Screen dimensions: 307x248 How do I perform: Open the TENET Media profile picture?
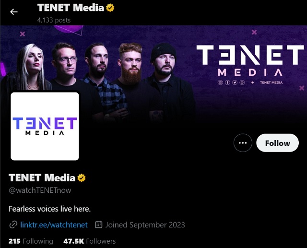pyautogui.click(x=45, y=126)
